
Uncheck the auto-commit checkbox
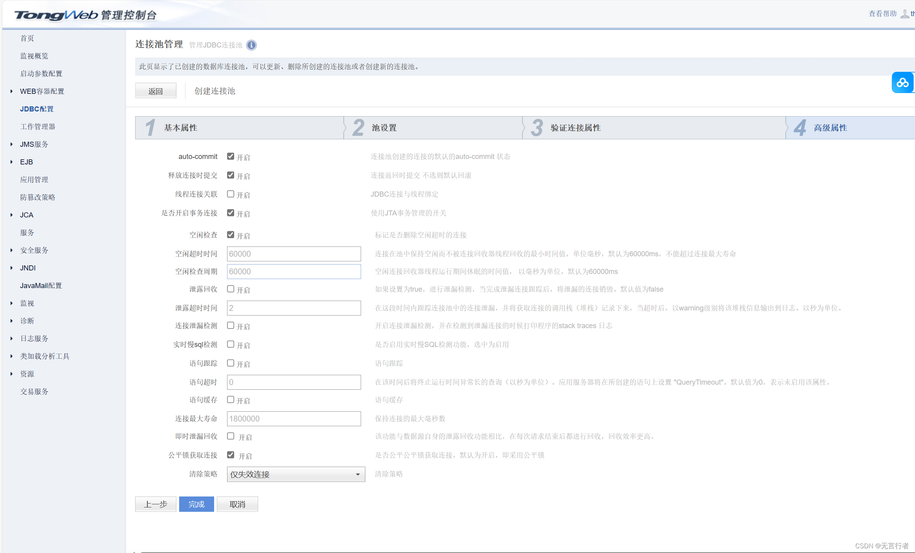click(x=231, y=156)
